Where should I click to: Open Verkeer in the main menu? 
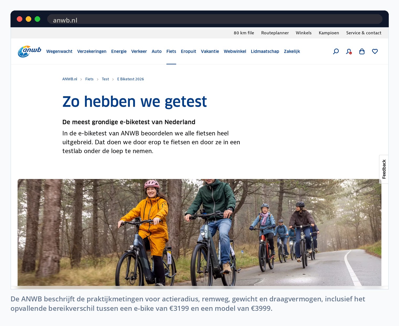(139, 51)
